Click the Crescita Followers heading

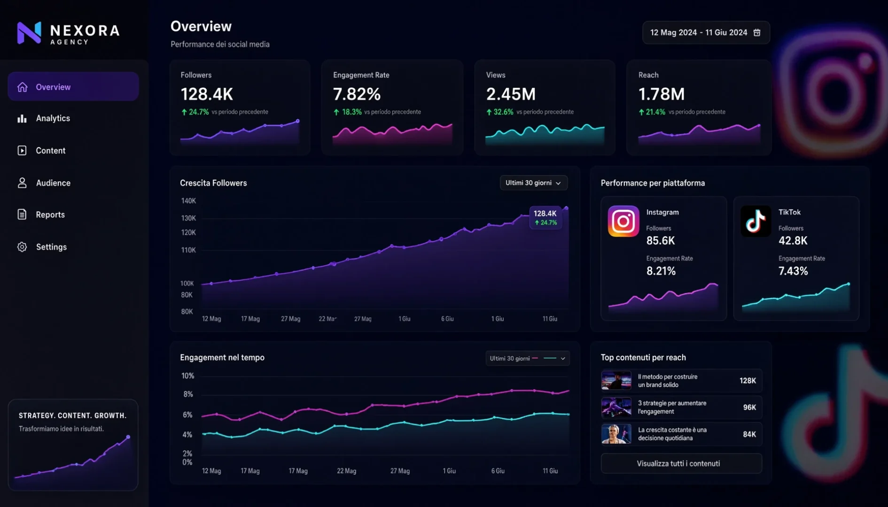213,183
